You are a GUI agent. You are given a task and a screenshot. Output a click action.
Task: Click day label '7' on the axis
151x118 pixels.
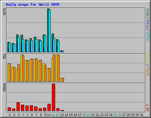point(36,115)
